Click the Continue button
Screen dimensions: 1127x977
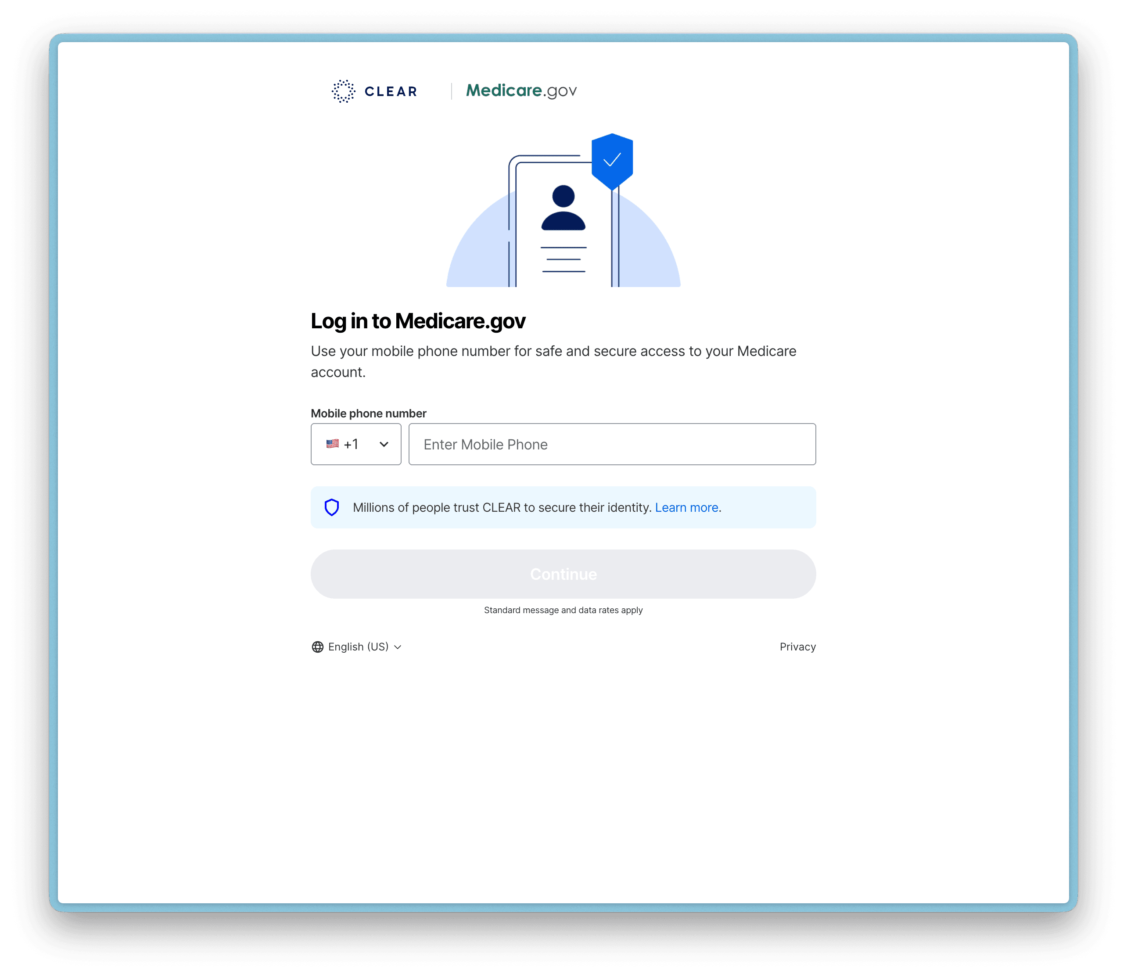pyautogui.click(x=563, y=574)
